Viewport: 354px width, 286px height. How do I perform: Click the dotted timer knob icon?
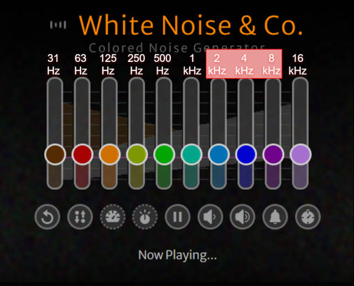(x=145, y=217)
